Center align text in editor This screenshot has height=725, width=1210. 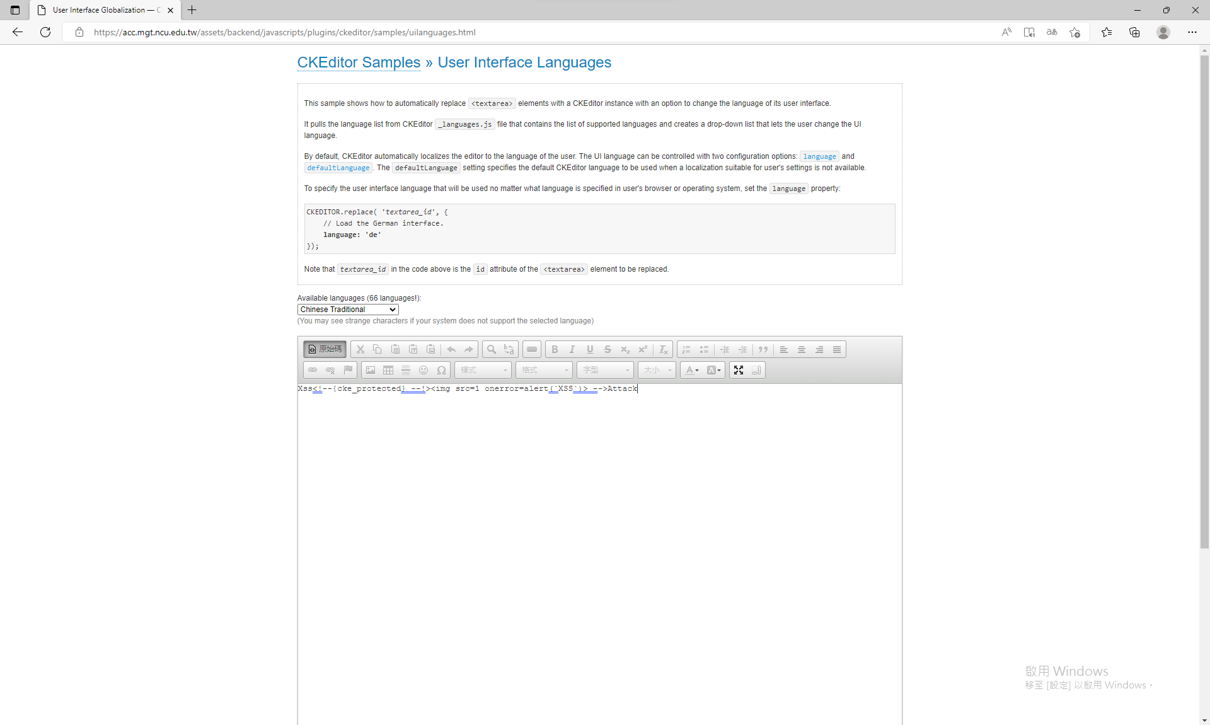coord(802,349)
